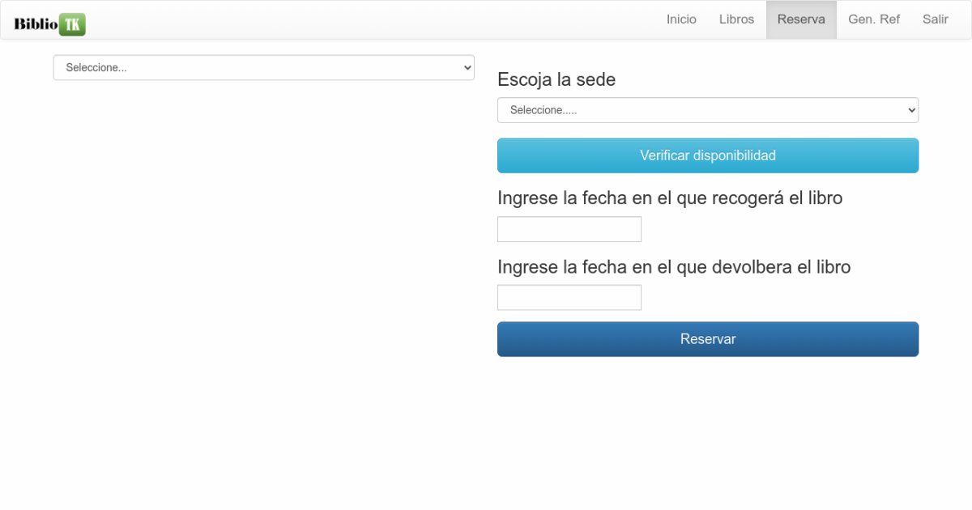The image size is (972, 510).
Task: Click empty navbar space left of Inicio
Action: [x=364, y=19]
